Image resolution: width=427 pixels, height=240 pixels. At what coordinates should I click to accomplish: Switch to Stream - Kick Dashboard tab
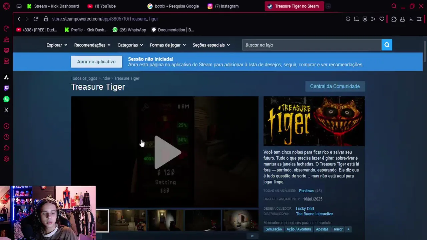click(53, 6)
